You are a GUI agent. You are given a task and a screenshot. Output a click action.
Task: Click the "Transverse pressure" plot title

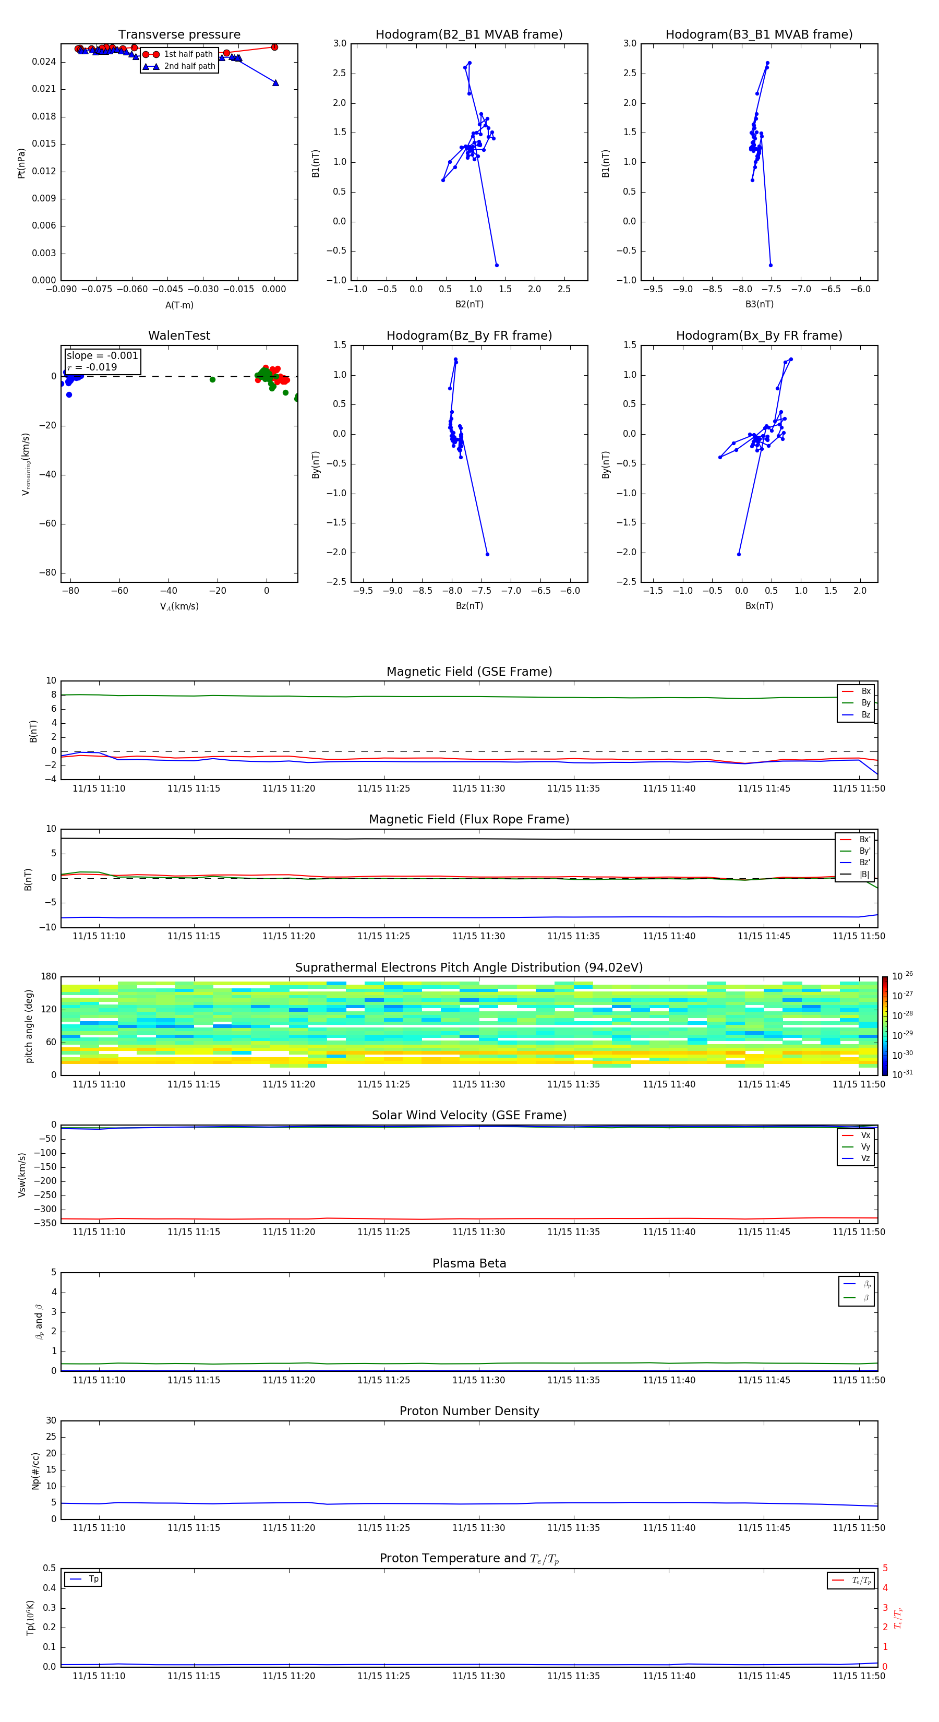(179, 34)
